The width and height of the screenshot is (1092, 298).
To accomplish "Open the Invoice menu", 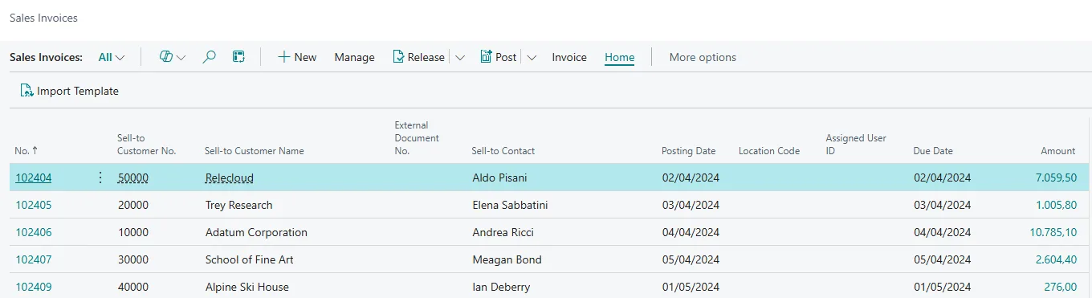I will click(569, 57).
